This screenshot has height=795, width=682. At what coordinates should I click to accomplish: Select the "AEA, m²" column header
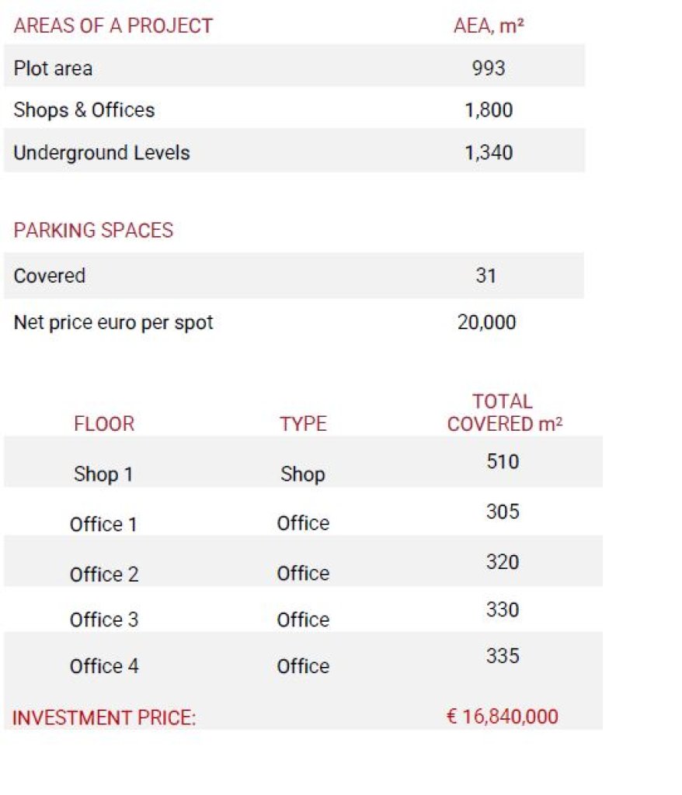(488, 26)
